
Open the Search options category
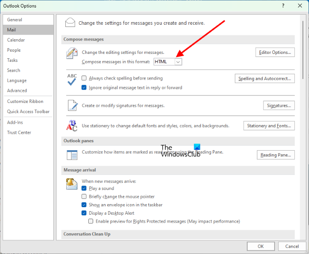click(28, 70)
